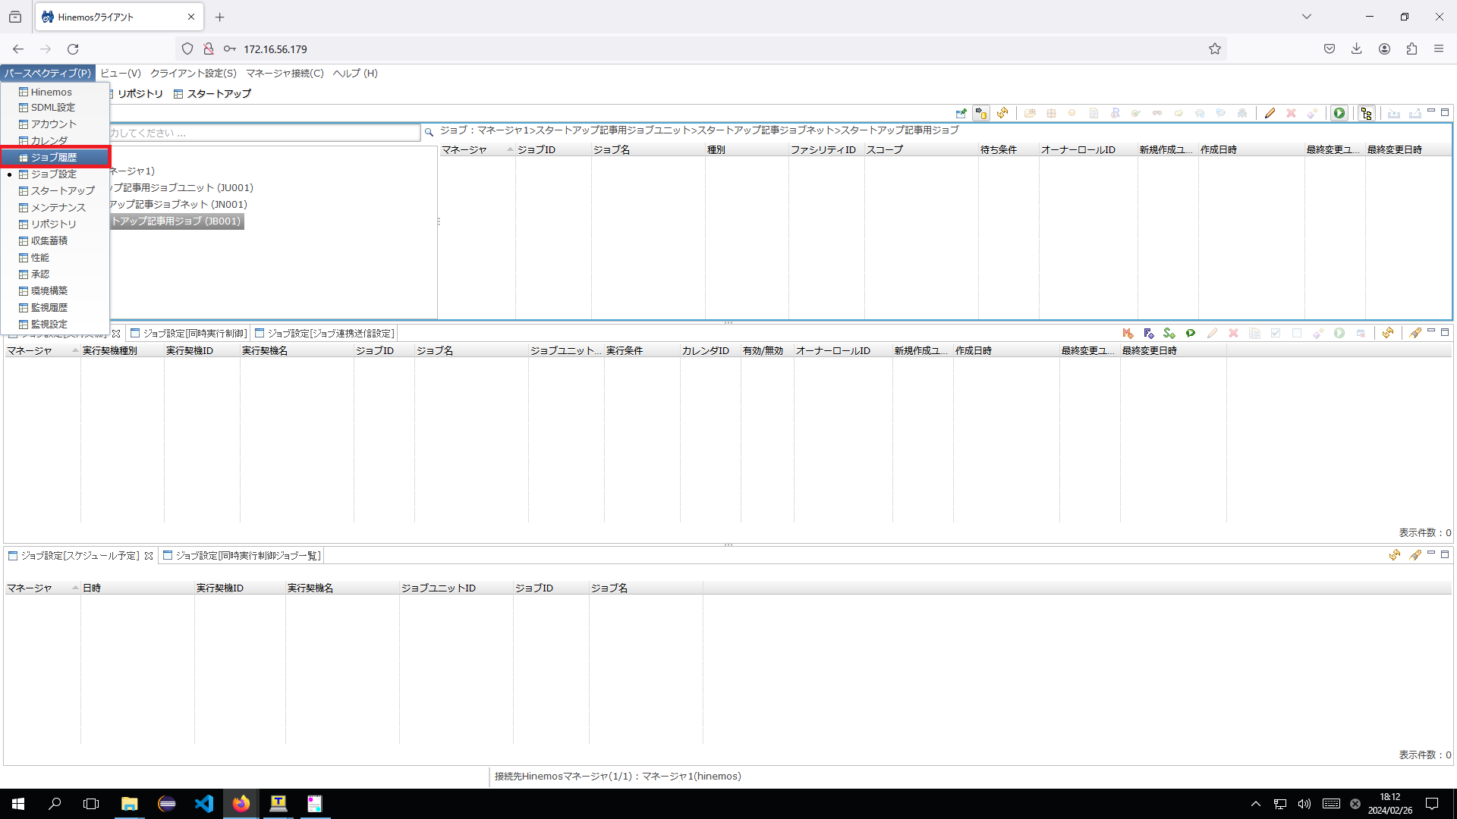1457x819 pixels.
Task: Open アカウント perspective from menu
Action: coord(55,124)
